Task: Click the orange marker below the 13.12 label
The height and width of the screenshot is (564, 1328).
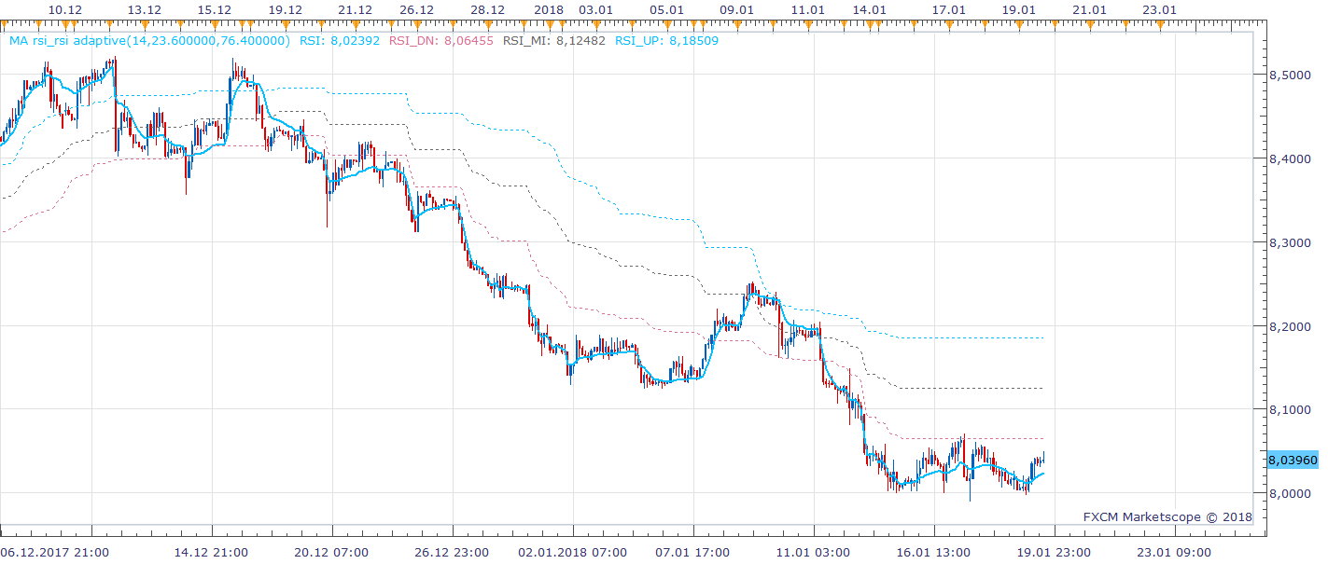Action: (x=145, y=23)
